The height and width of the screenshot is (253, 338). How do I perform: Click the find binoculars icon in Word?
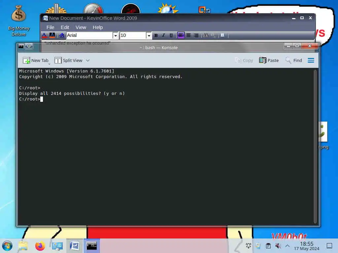(x=206, y=35)
